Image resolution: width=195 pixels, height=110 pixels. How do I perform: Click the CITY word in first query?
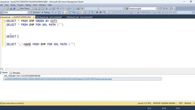[54, 21]
